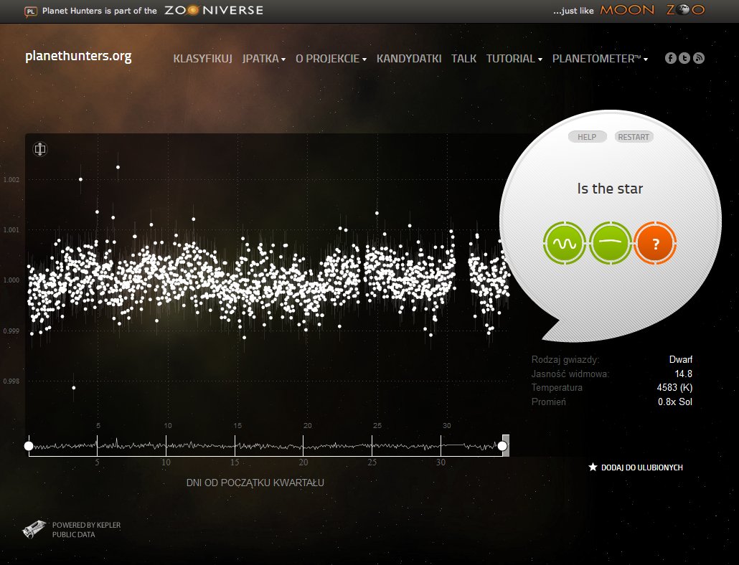
Task: Expand the JPATKA dropdown menu
Action: 264,59
